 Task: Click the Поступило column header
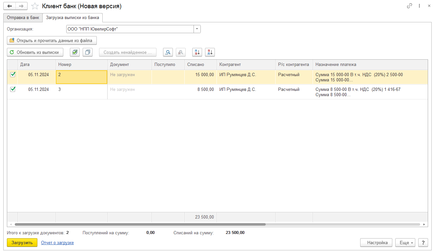tap(168, 65)
